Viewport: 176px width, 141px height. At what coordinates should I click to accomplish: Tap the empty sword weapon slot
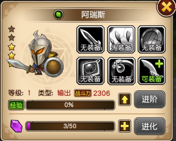(x=91, y=40)
